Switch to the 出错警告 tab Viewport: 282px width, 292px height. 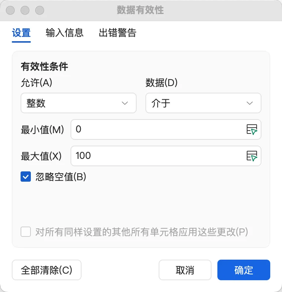pos(117,33)
